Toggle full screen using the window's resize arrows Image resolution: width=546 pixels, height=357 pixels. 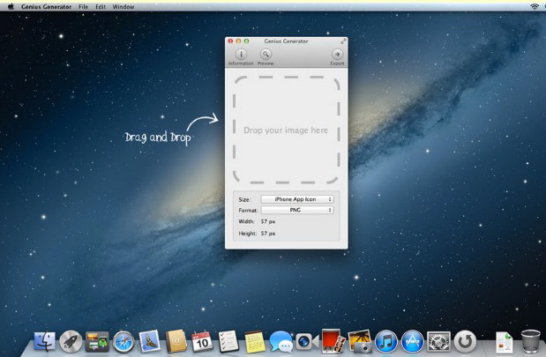[343, 41]
